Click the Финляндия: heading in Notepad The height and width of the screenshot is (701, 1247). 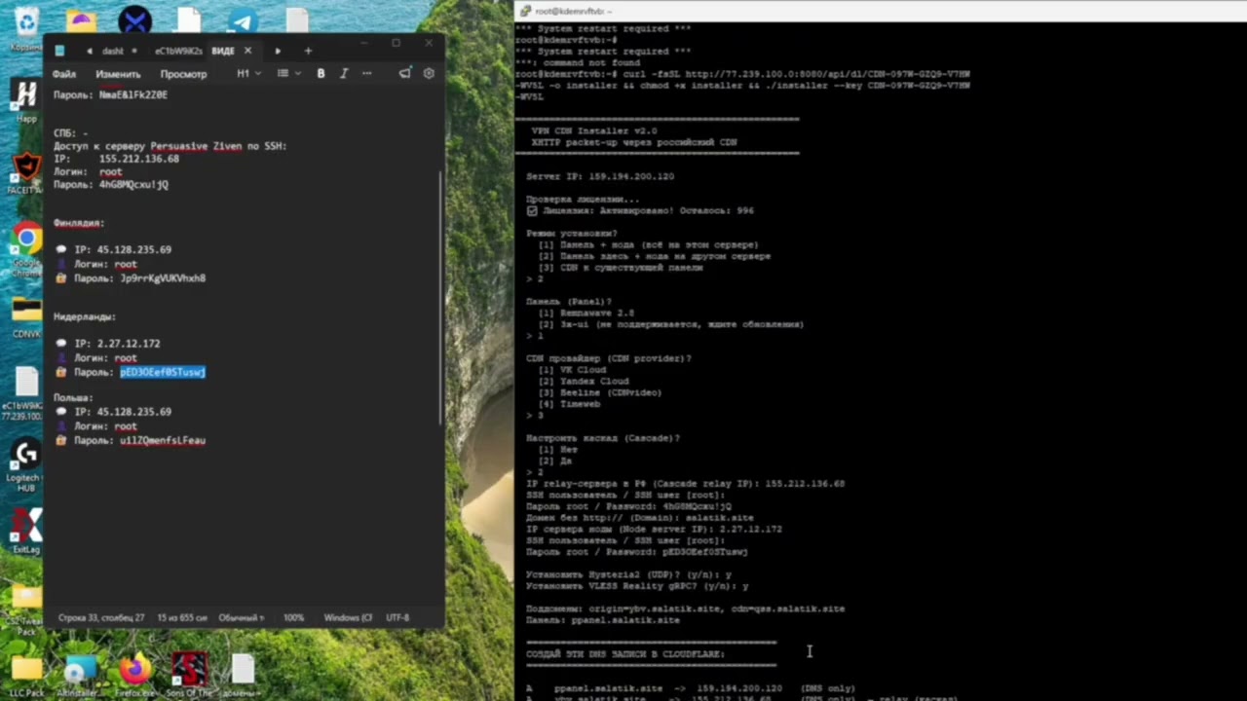click(79, 223)
